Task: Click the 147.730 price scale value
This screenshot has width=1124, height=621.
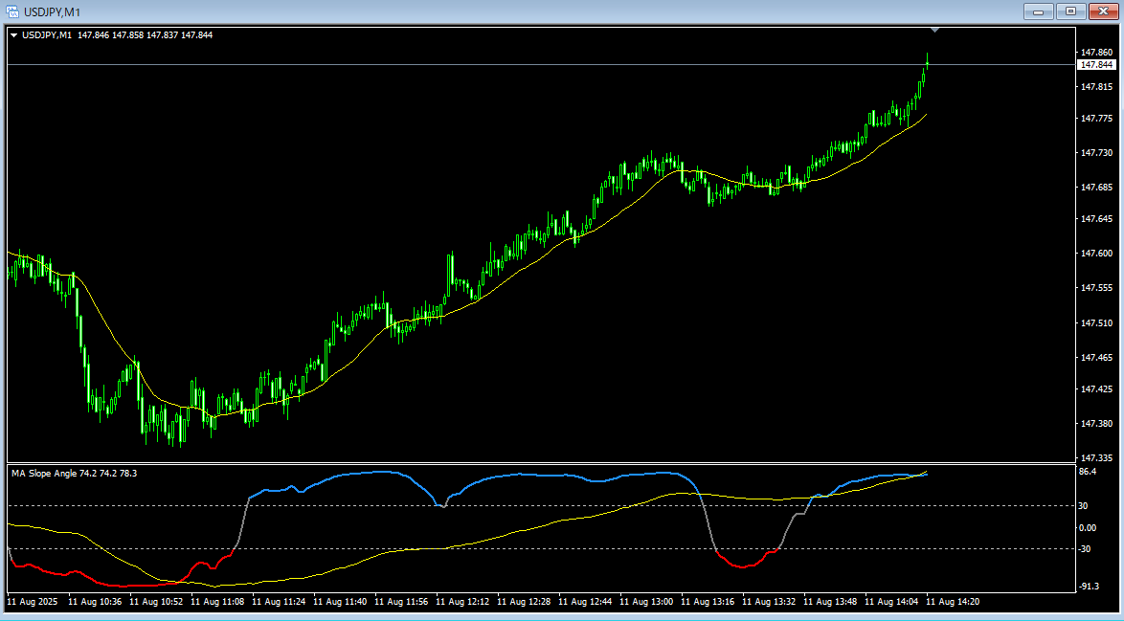Action: [x=1097, y=152]
